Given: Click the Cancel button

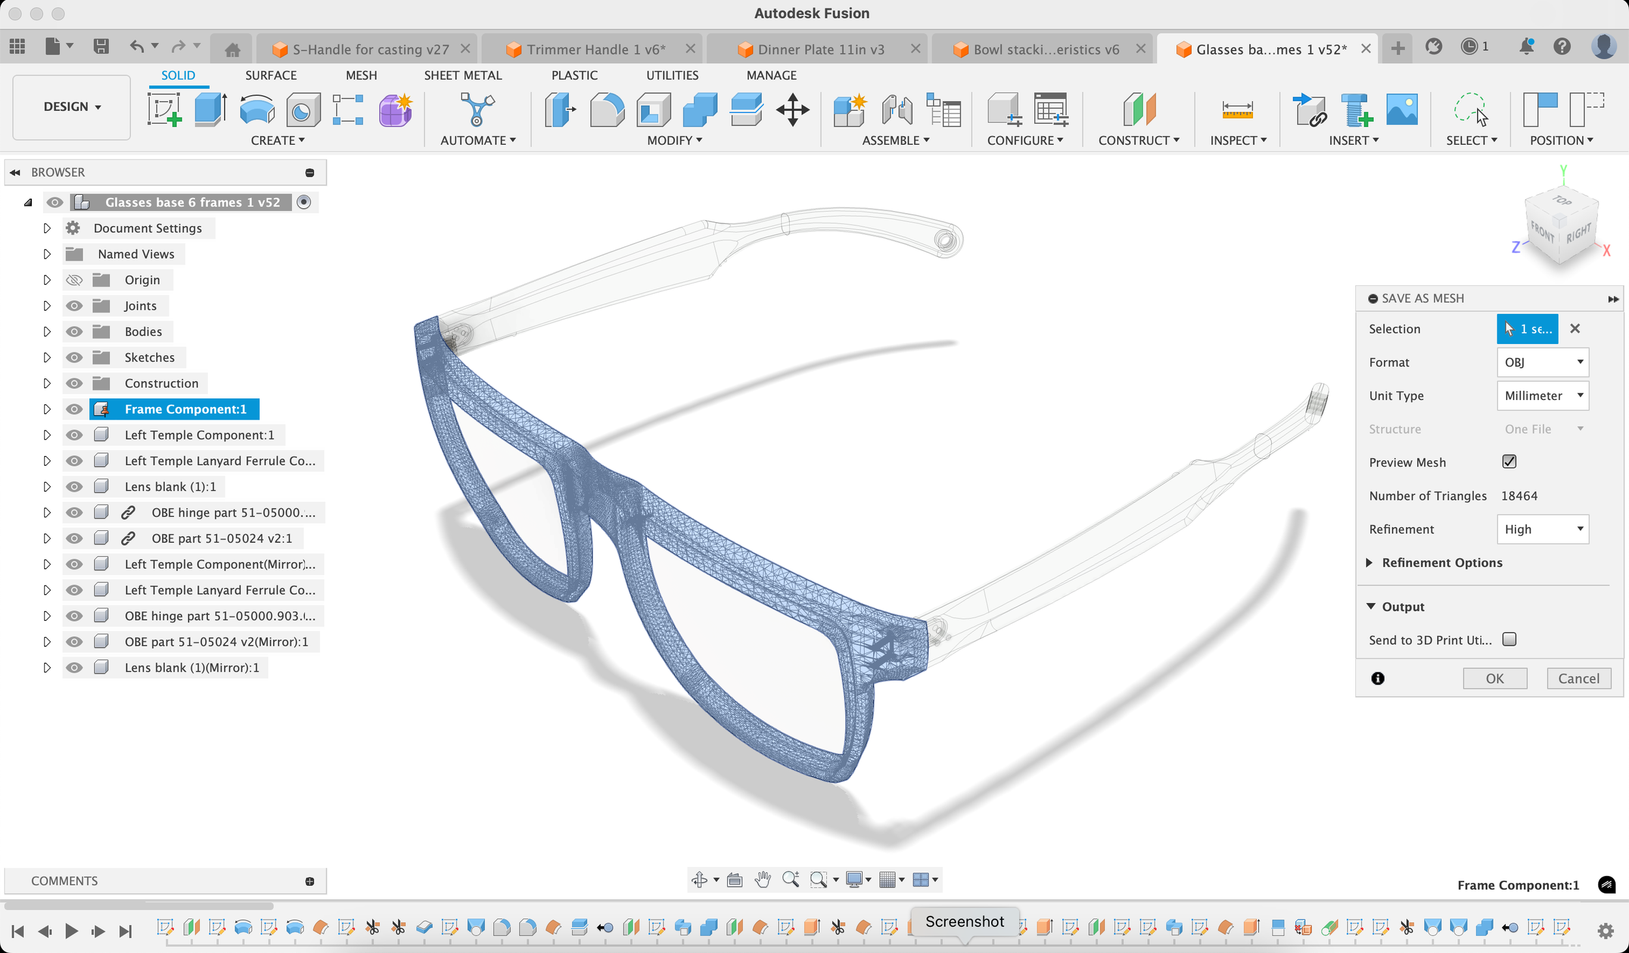Looking at the screenshot, I should (1578, 679).
